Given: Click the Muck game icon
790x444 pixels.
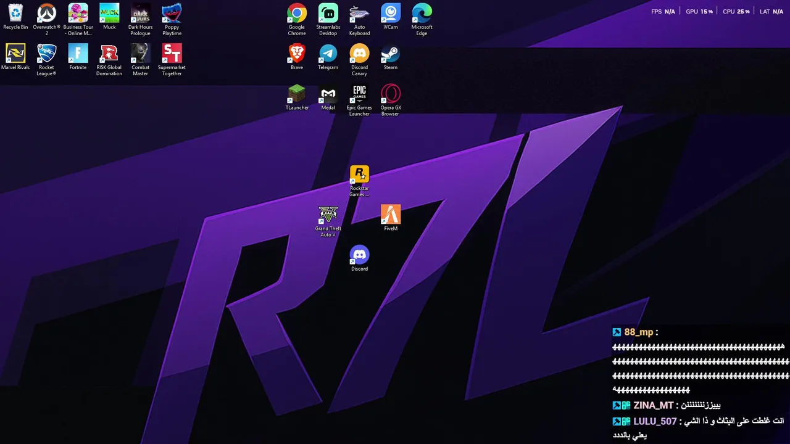Looking at the screenshot, I should click(109, 17).
